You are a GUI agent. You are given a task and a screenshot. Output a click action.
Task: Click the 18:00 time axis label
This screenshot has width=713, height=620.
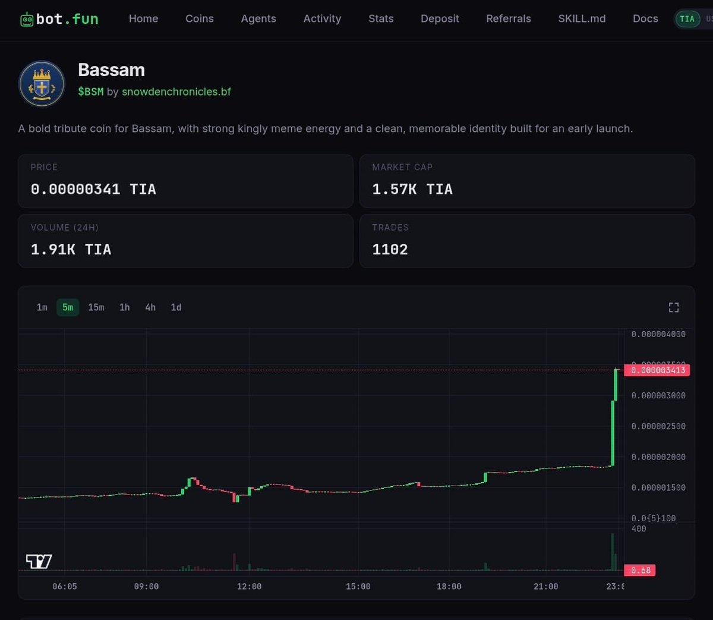click(449, 587)
